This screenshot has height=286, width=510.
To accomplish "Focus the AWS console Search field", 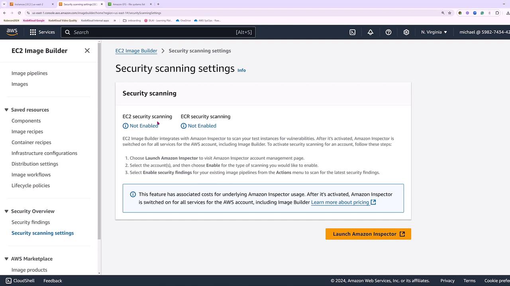I will (158, 32).
